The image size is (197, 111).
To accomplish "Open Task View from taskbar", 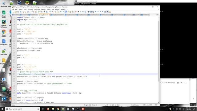I will 43,109.
